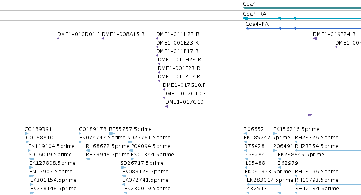This screenshot has width=361, height=195.
Task: Click the 206491 feature label
Action: tap(283, 146)
